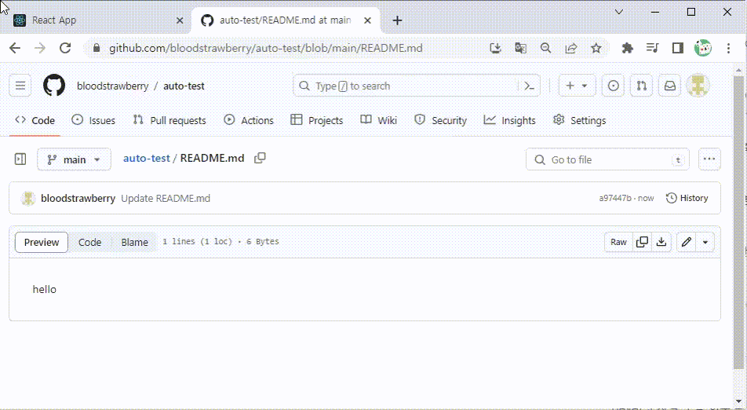Viewport: 747px width, 410px height.
Task: Reload the current page
Action: tap(65, 48)
